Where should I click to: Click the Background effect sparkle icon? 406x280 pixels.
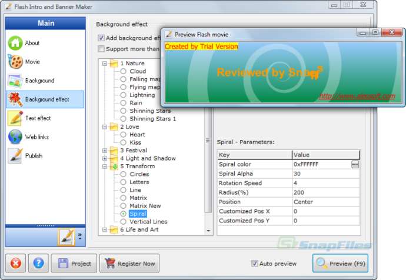coord(15,99)
